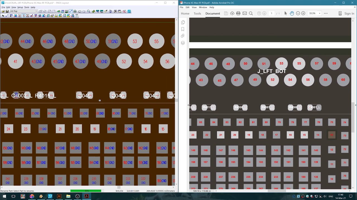Click the Illustrator icon on the taskbar
This screenshot has height=200, width=357.
pos(59,196)
